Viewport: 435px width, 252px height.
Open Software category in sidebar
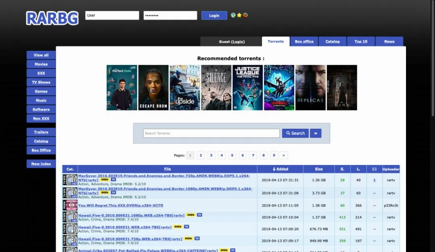click(x=41, y=109)
